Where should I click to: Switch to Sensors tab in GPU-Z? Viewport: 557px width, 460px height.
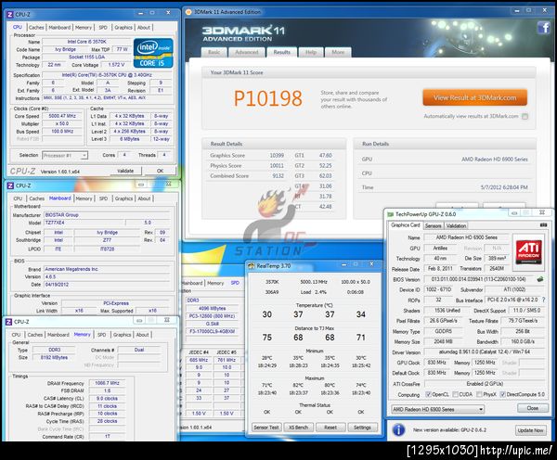point(433,225)
